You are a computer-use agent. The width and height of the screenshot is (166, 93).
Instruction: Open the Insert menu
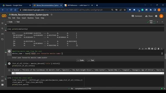(x=24, y=18)
